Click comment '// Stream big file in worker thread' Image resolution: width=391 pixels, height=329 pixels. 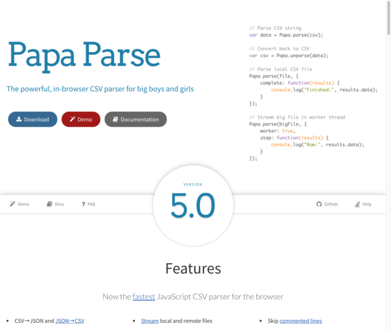click(x=297, y=117)
